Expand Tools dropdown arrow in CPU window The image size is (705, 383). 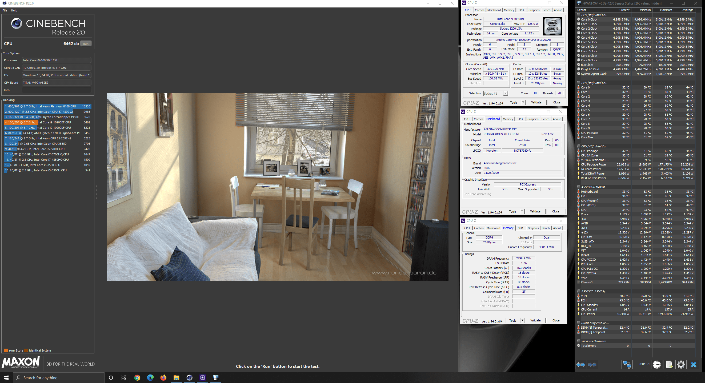pos(523,102)
